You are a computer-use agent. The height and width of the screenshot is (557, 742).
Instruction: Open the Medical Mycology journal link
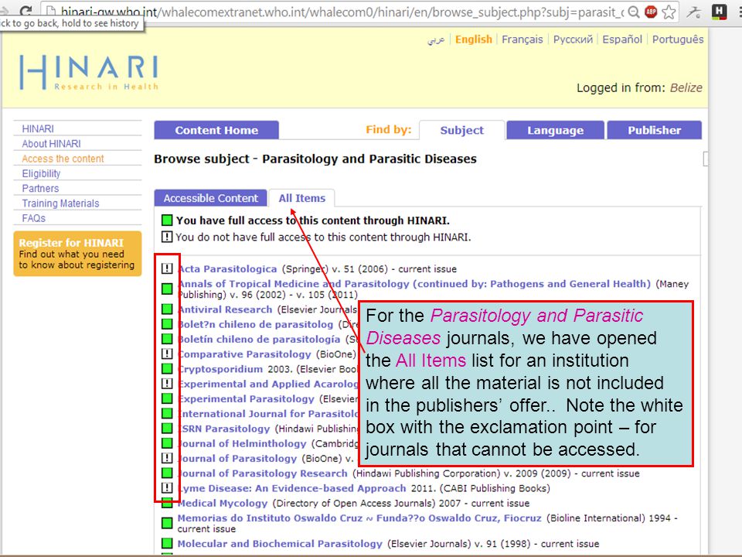[x=223, y=503]
